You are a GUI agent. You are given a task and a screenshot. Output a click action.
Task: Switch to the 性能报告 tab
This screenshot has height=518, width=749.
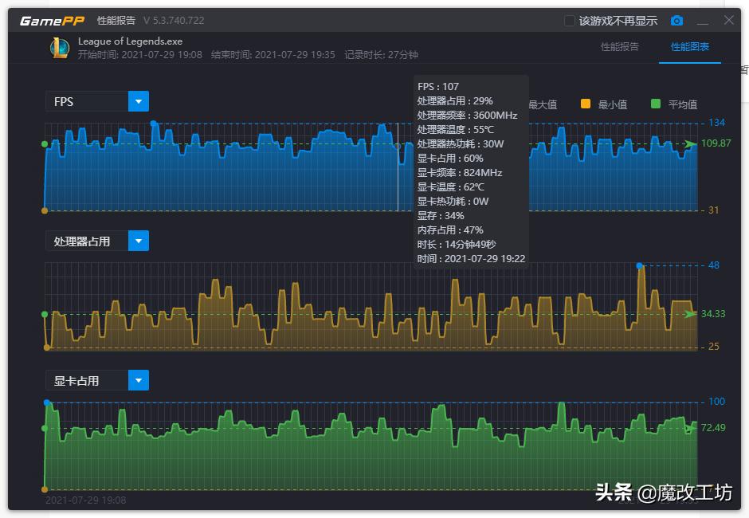coord(621,47)
